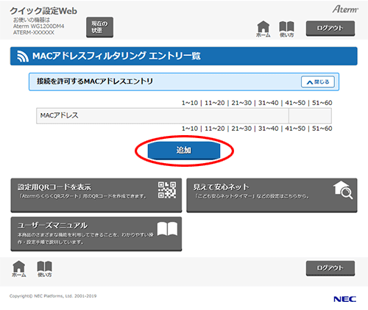Select page 11~20 in lower pagination
Viewport: 368px width, 310px height.
coord(215,129)
